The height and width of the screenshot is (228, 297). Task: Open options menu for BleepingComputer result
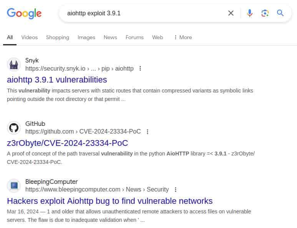click(176, 189)
